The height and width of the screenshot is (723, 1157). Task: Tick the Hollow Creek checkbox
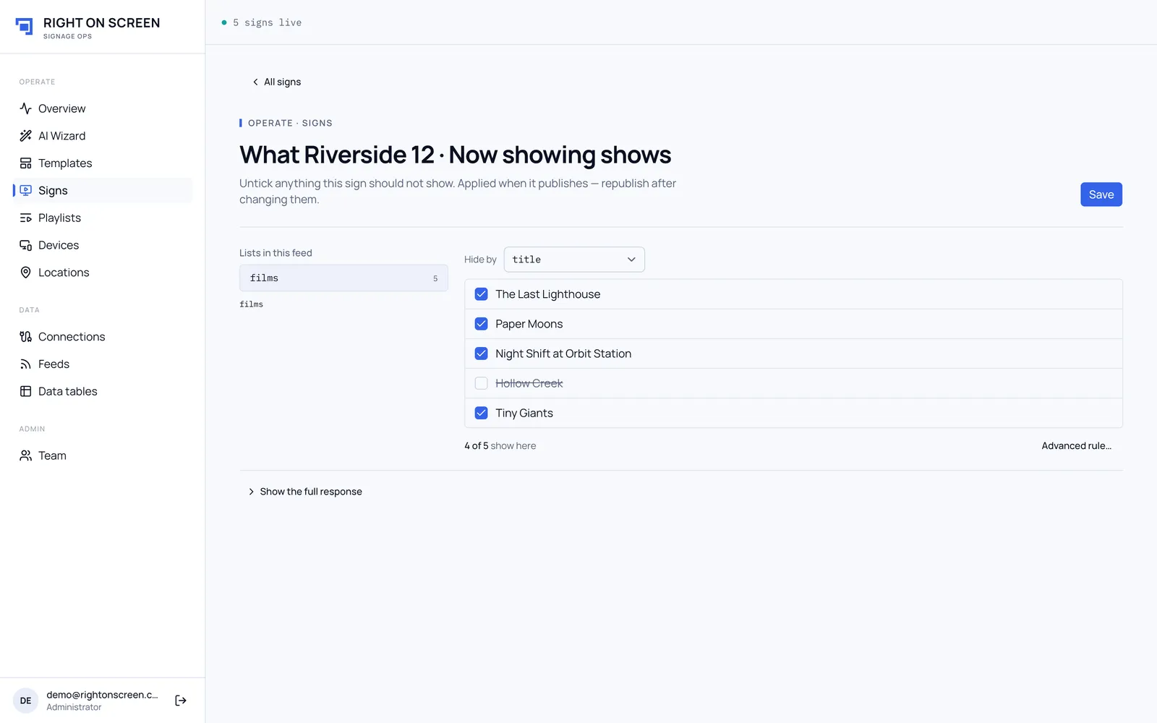pyautogui.click(x=481, y=383)
